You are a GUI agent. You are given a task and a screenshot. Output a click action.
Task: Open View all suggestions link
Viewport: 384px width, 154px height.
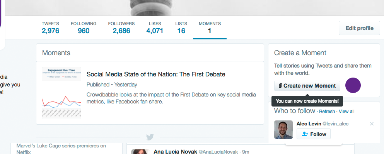pos(346,112)
